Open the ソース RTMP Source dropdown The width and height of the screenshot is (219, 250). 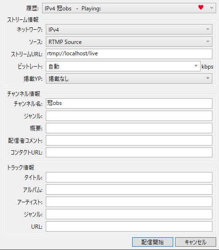pyautogui.click(x=129, y=42)
